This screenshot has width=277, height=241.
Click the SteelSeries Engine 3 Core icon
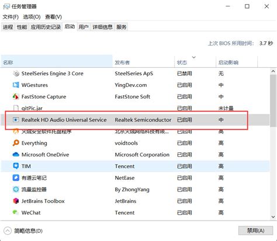pos(16,74)
